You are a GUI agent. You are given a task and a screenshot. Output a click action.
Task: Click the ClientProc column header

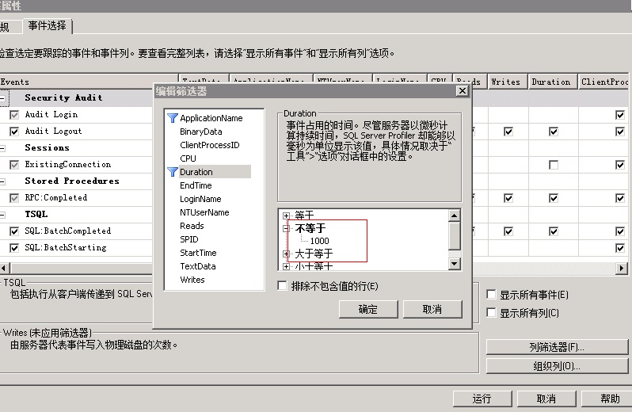(604, 82)
